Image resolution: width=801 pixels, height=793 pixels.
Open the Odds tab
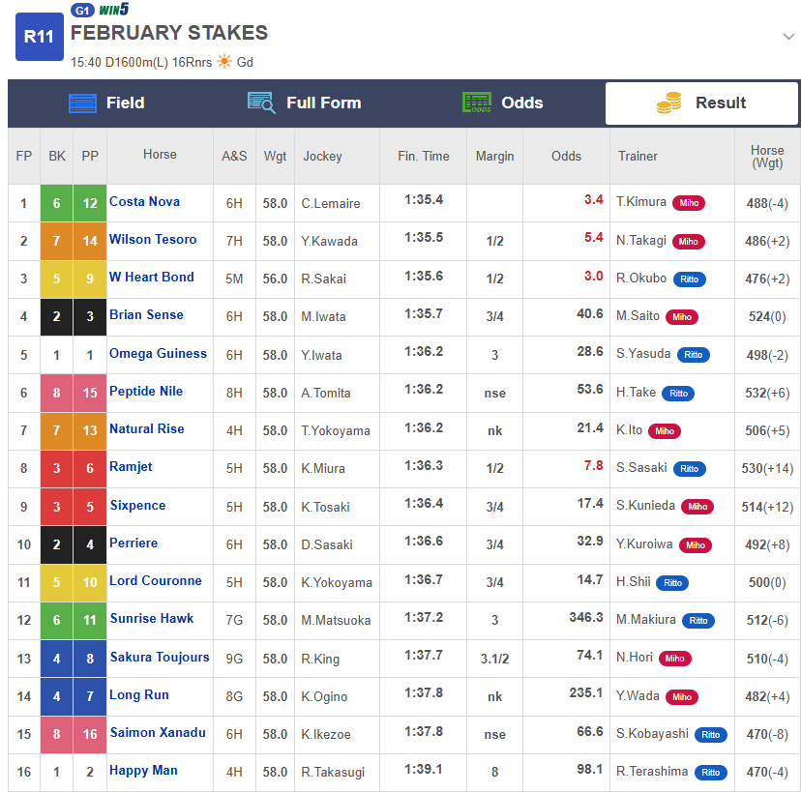(503, 103)
